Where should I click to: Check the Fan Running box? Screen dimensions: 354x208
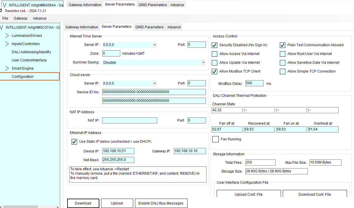pos(216,139)
